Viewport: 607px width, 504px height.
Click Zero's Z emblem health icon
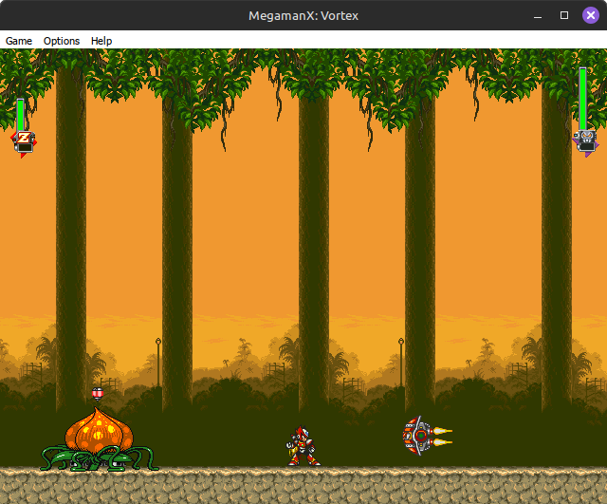pos(24,143)
